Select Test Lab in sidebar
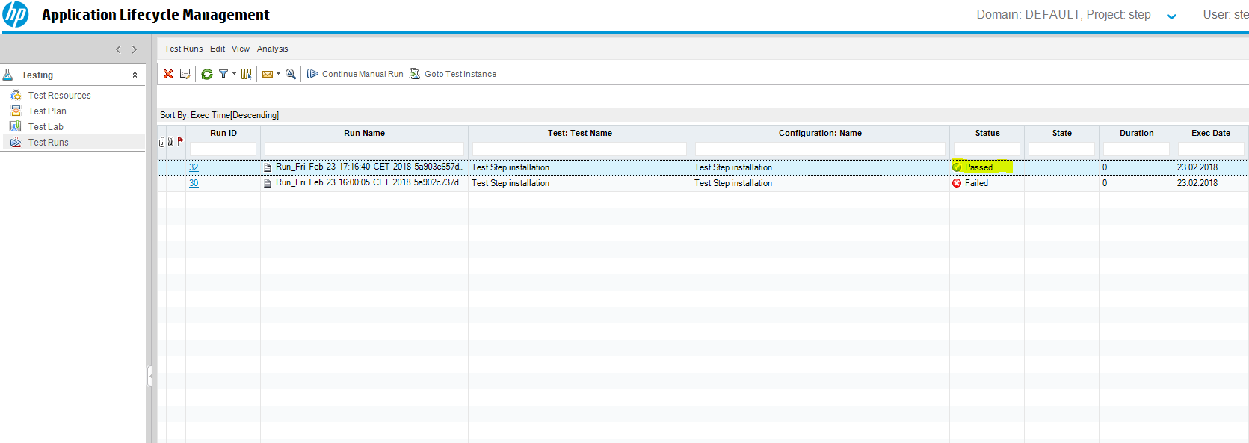This screenshot has height=443, width=1249. pos(46,127)
